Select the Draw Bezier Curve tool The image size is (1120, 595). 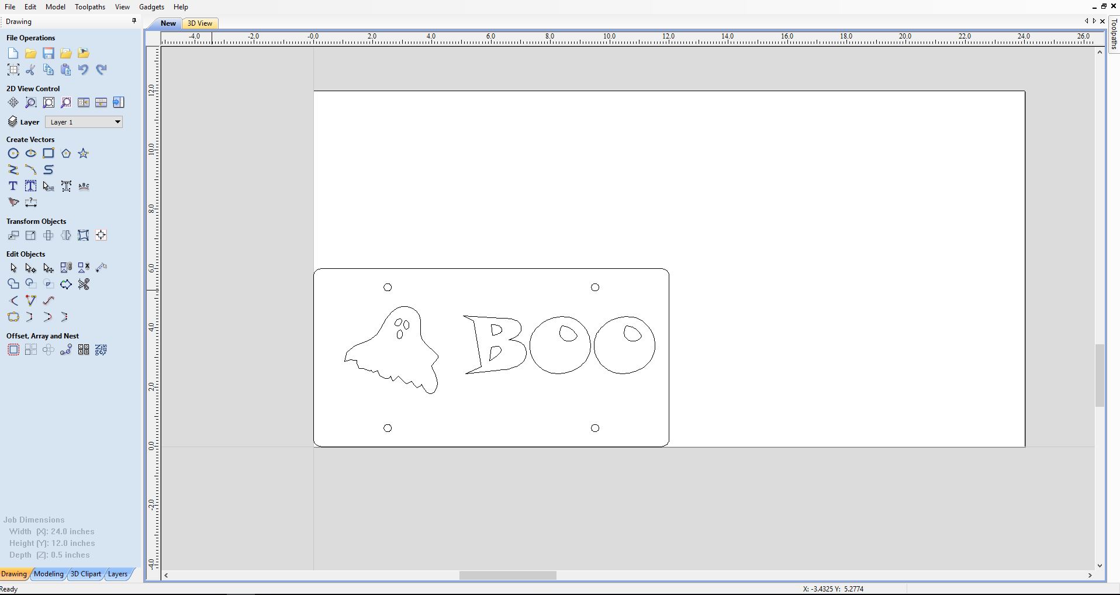[48, 169]
